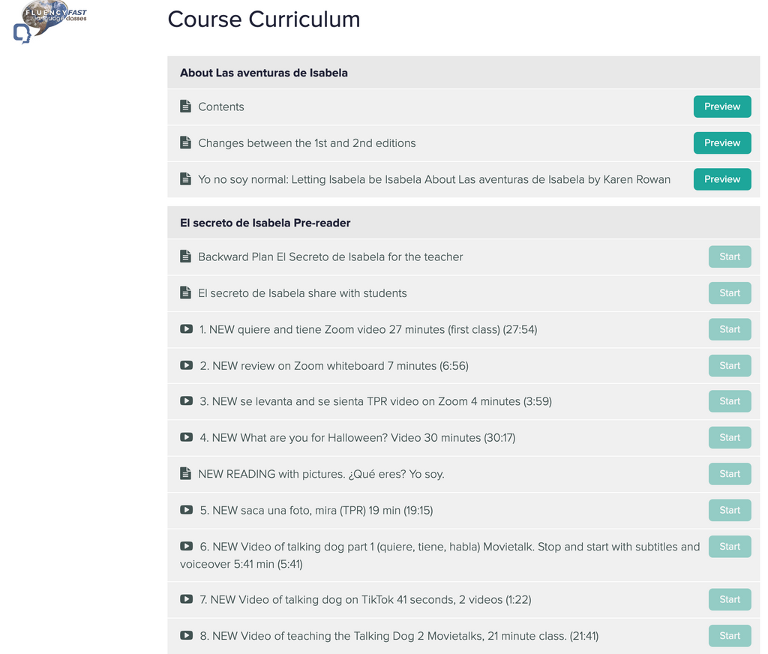768x654 pixels.
Task: Click the video icon for quiere and tiene lesson
Action: coord(186,329)
